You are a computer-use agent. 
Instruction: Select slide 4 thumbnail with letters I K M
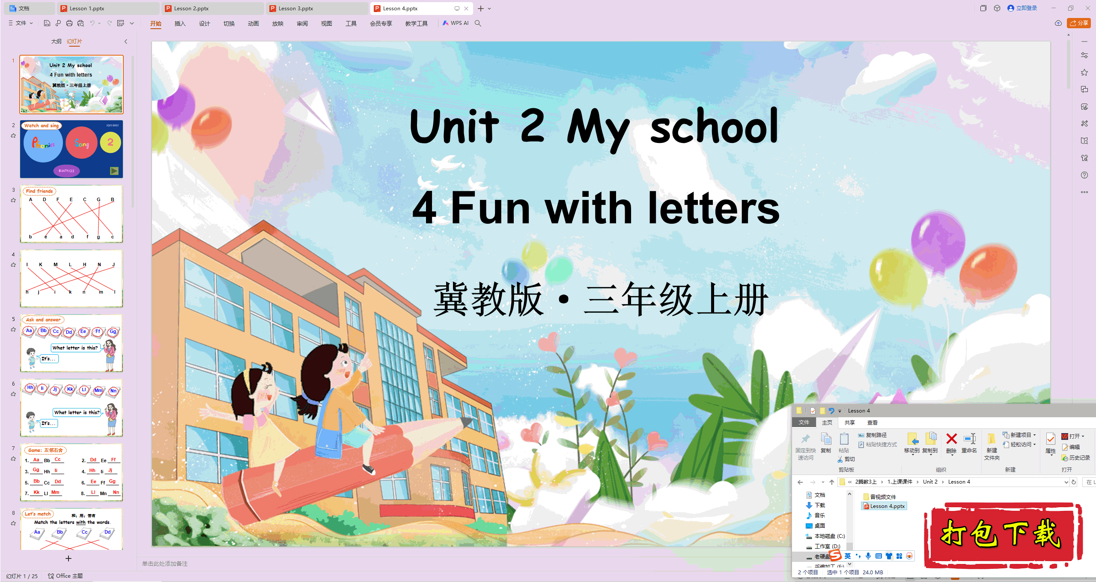(71, 278)
